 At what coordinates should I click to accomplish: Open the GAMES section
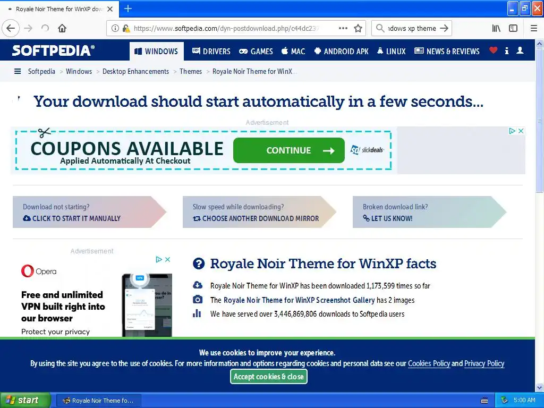point(256,52)
